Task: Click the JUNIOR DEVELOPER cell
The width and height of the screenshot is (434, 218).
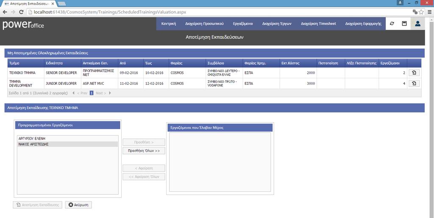Action: [63, 84]
